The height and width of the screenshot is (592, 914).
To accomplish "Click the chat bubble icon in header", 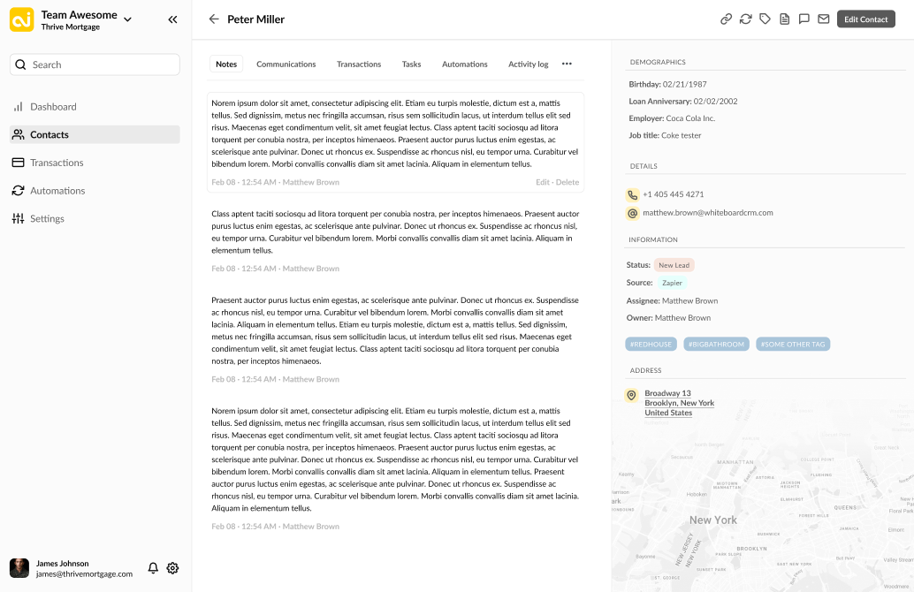I will click(804, 19).
